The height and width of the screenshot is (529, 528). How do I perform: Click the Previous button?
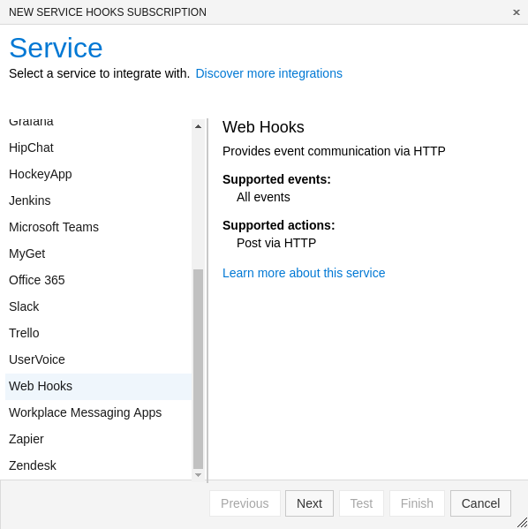(x=245, y=503)
